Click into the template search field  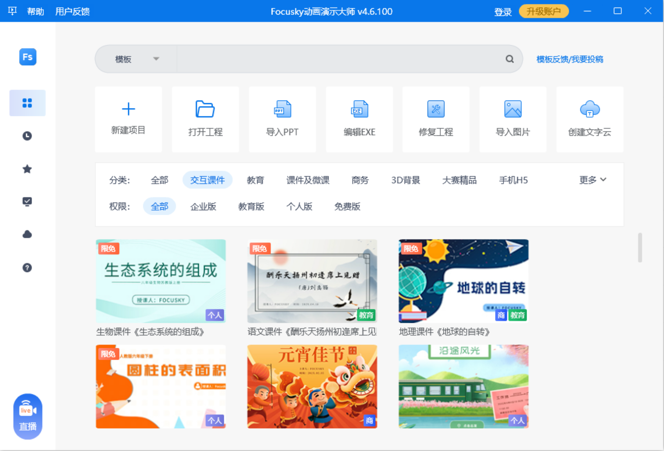coord(340,59)
